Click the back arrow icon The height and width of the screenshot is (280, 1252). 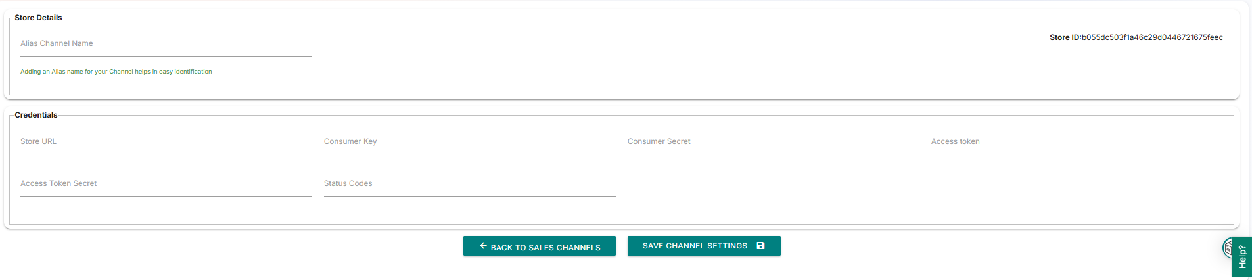(482, 246)
